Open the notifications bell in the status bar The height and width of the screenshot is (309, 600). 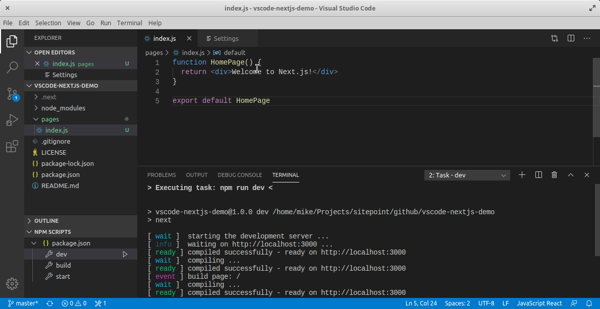589,303
